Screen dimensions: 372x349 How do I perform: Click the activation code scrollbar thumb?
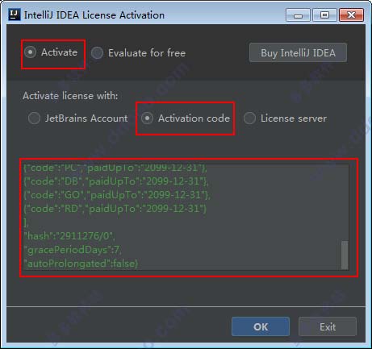(345, 255)
